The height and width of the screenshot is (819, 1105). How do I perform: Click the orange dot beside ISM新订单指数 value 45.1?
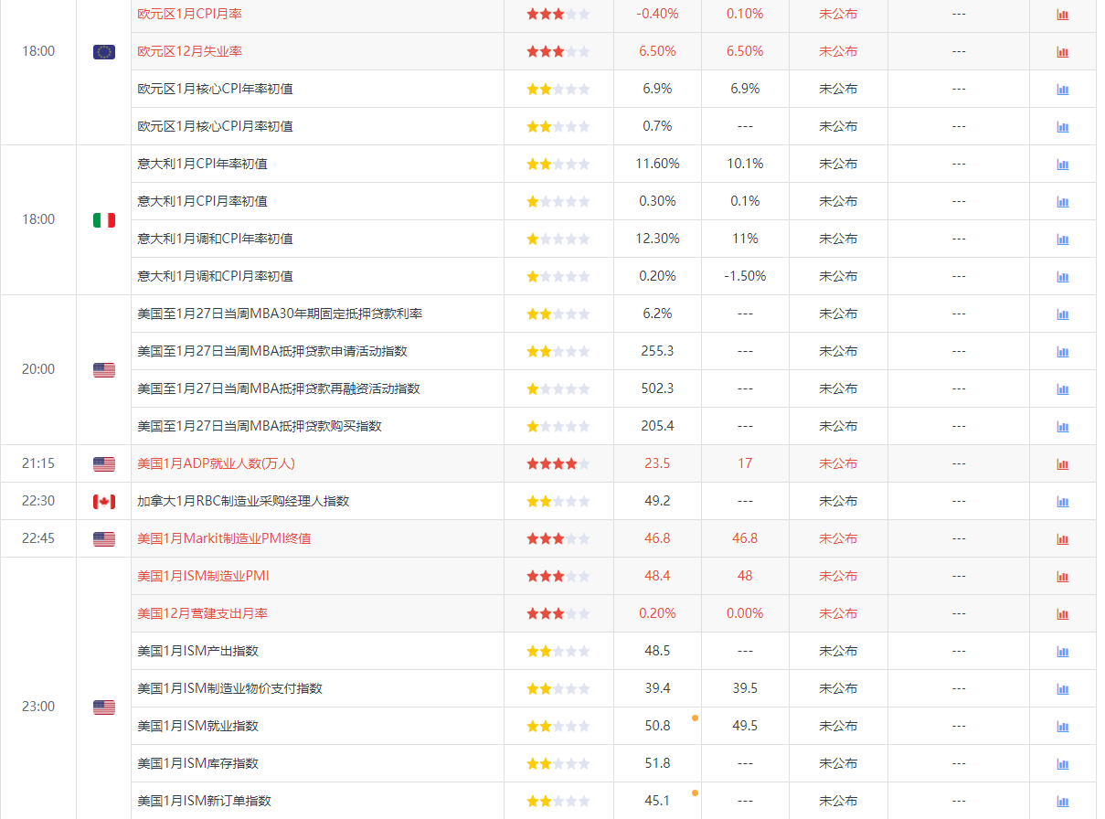point(696,792)
